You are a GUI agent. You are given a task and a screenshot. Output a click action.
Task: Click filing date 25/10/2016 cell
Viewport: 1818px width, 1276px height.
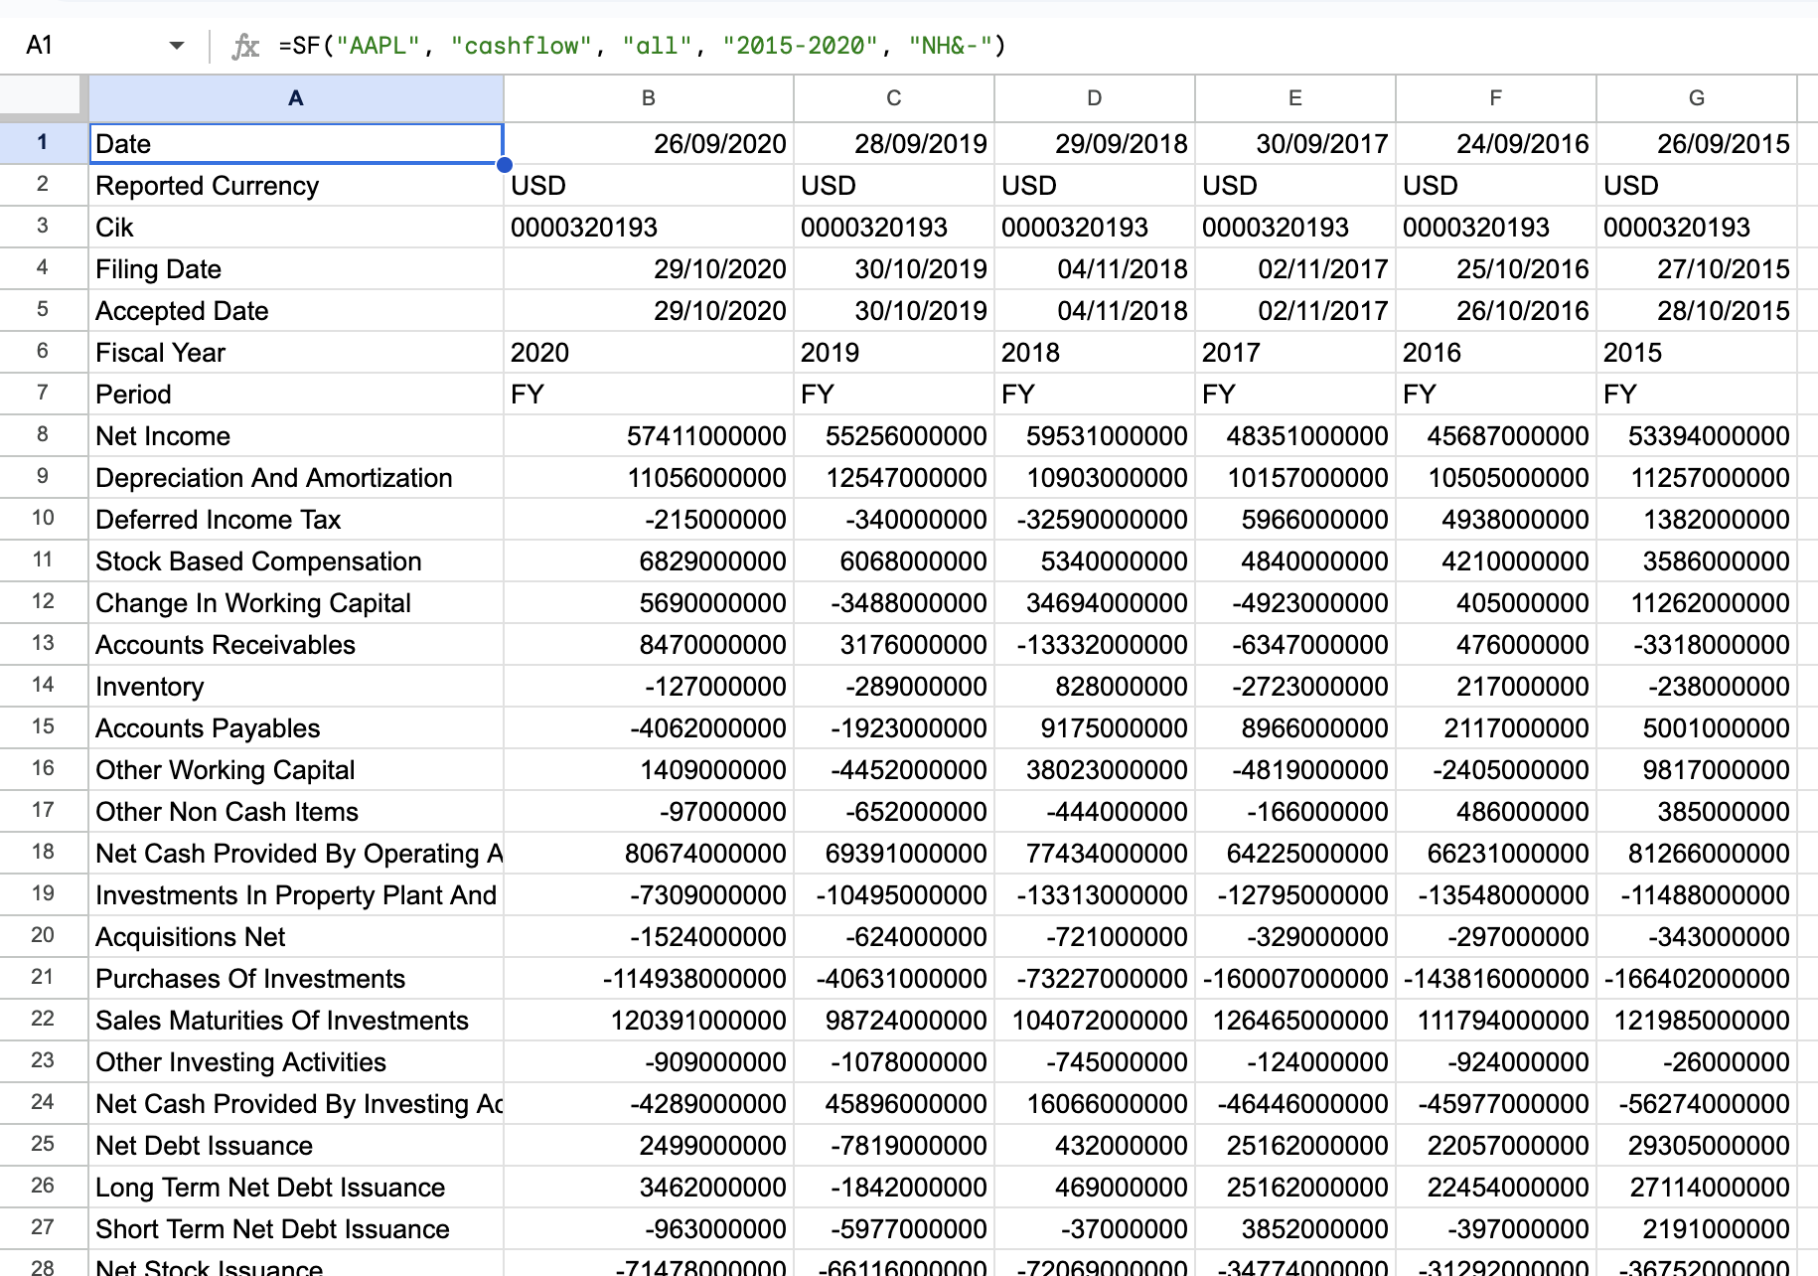click(1496, 269)
